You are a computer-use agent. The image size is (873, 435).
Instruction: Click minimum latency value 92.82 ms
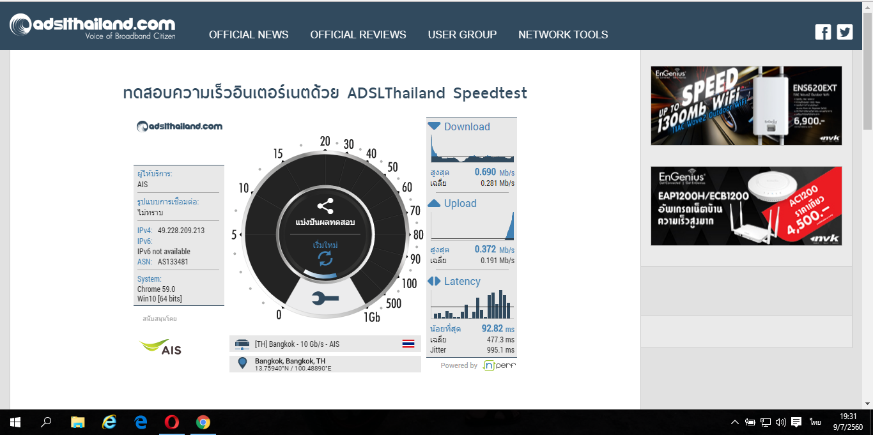point(498,328)
